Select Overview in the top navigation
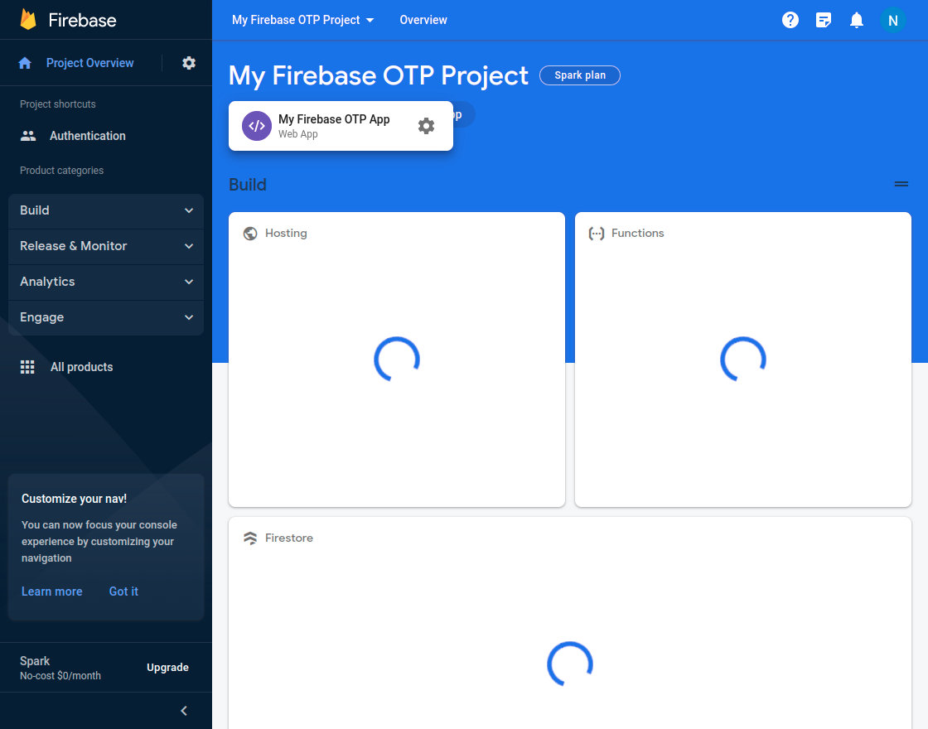 tap(423, 19)
